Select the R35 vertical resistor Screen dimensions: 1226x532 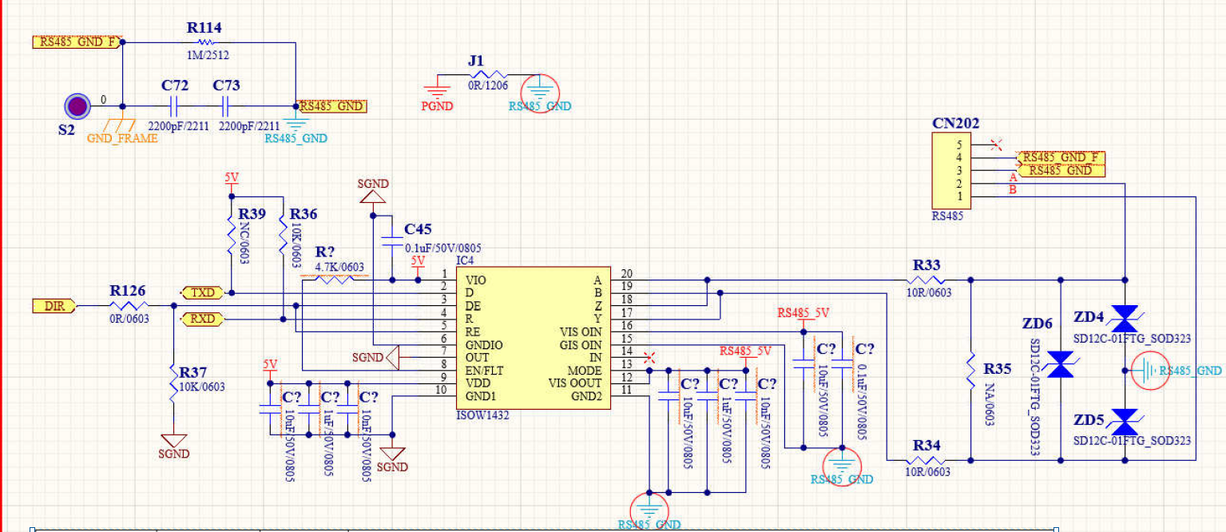tap(970, 368)
